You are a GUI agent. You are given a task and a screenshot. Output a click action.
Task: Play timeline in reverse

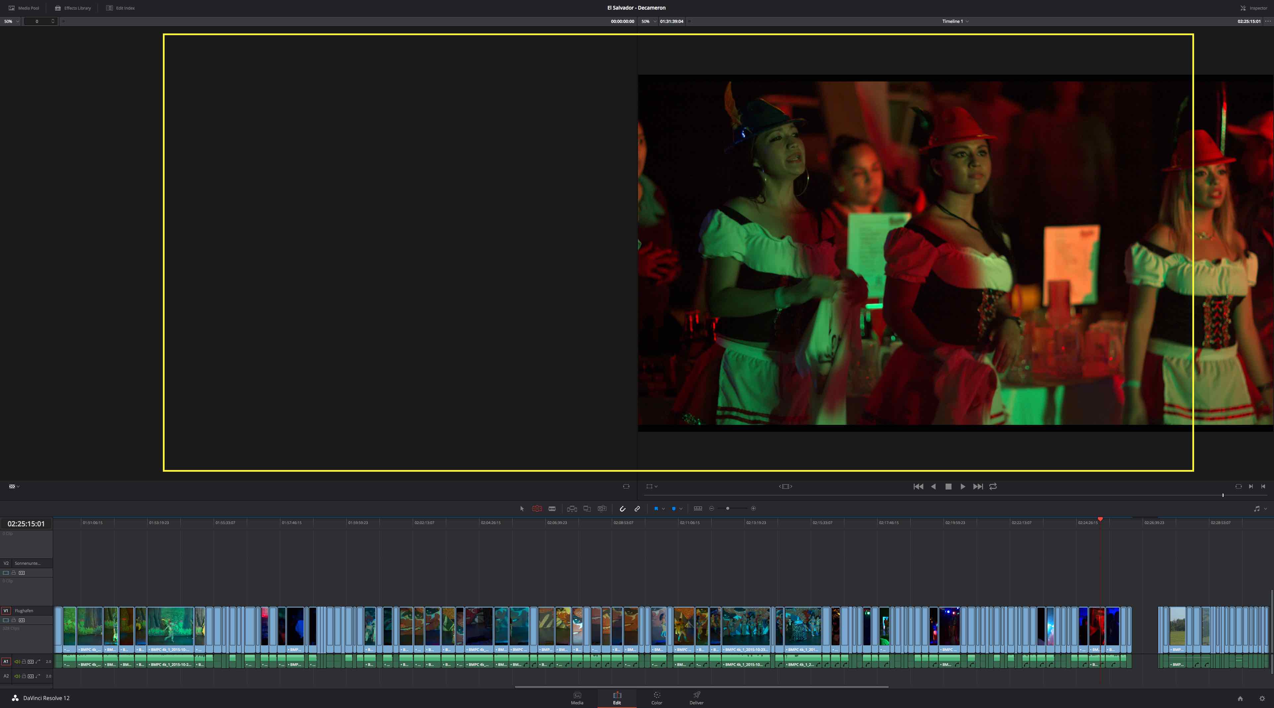coord(933,487)
